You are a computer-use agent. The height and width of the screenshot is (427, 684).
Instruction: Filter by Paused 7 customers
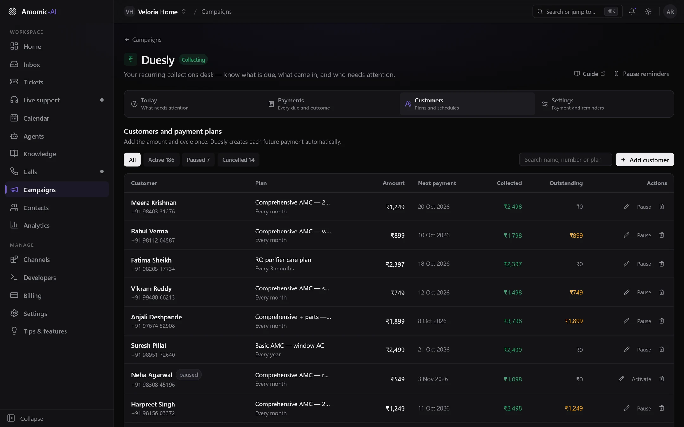198,160
